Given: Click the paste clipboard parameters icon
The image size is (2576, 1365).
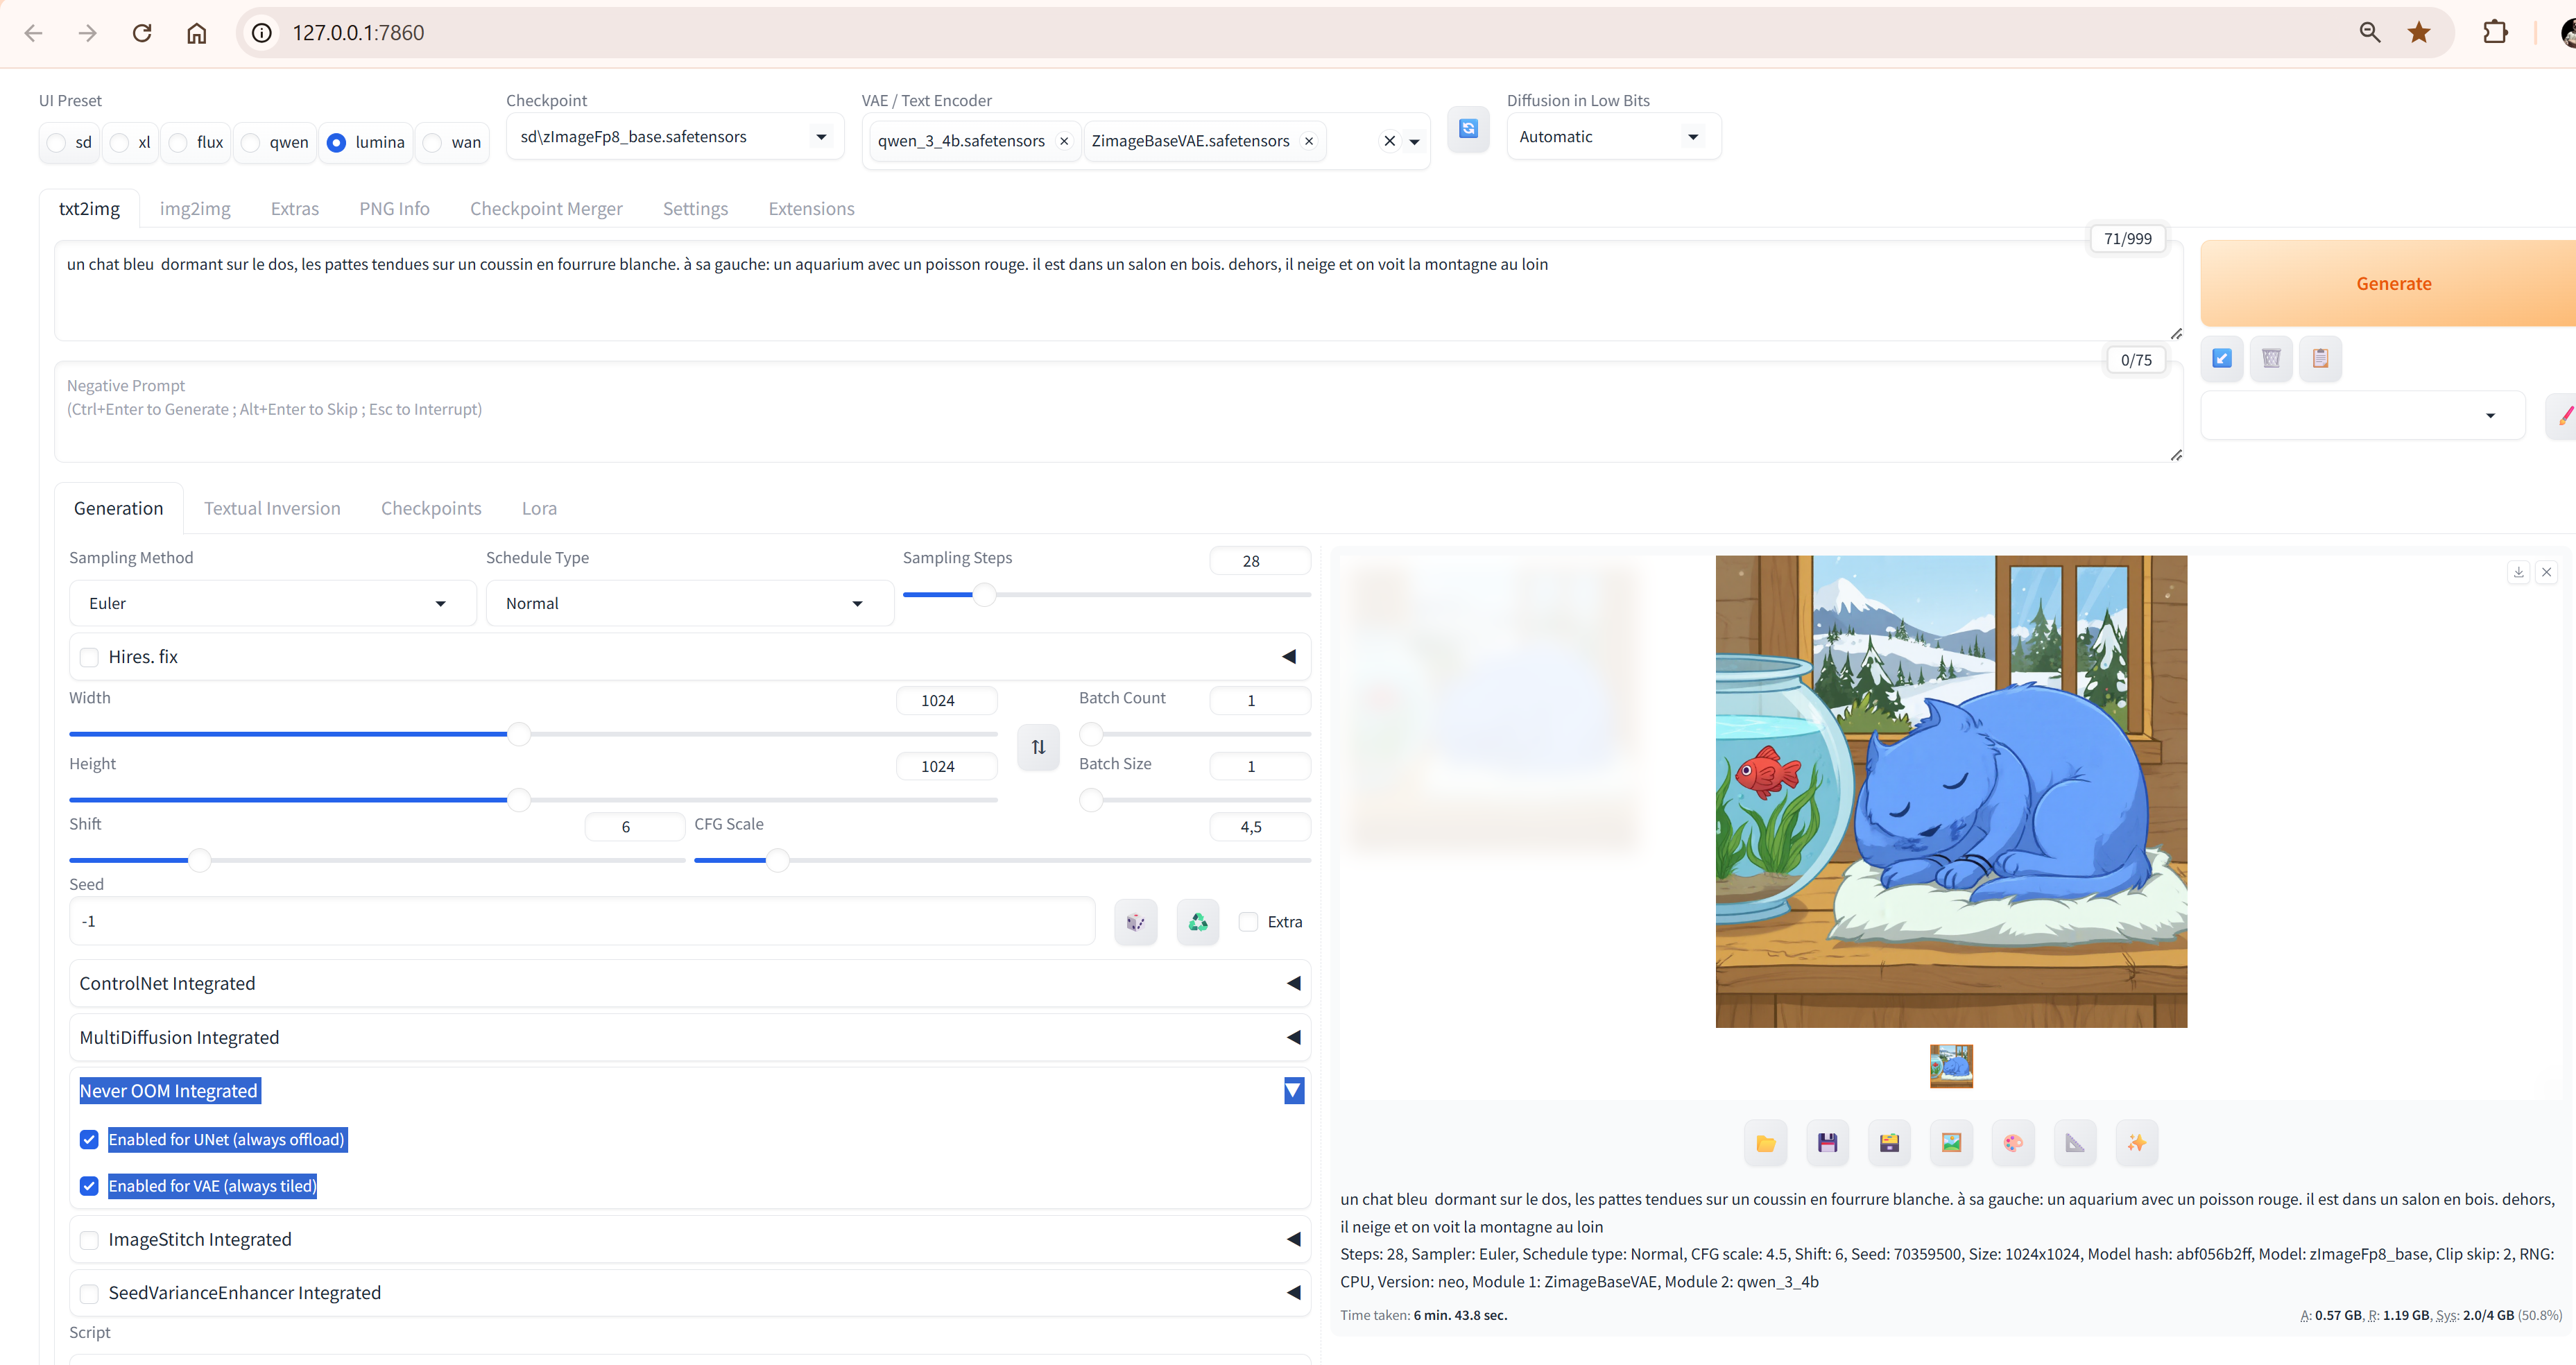Looking at the screenshot, I should (2320, 358).
